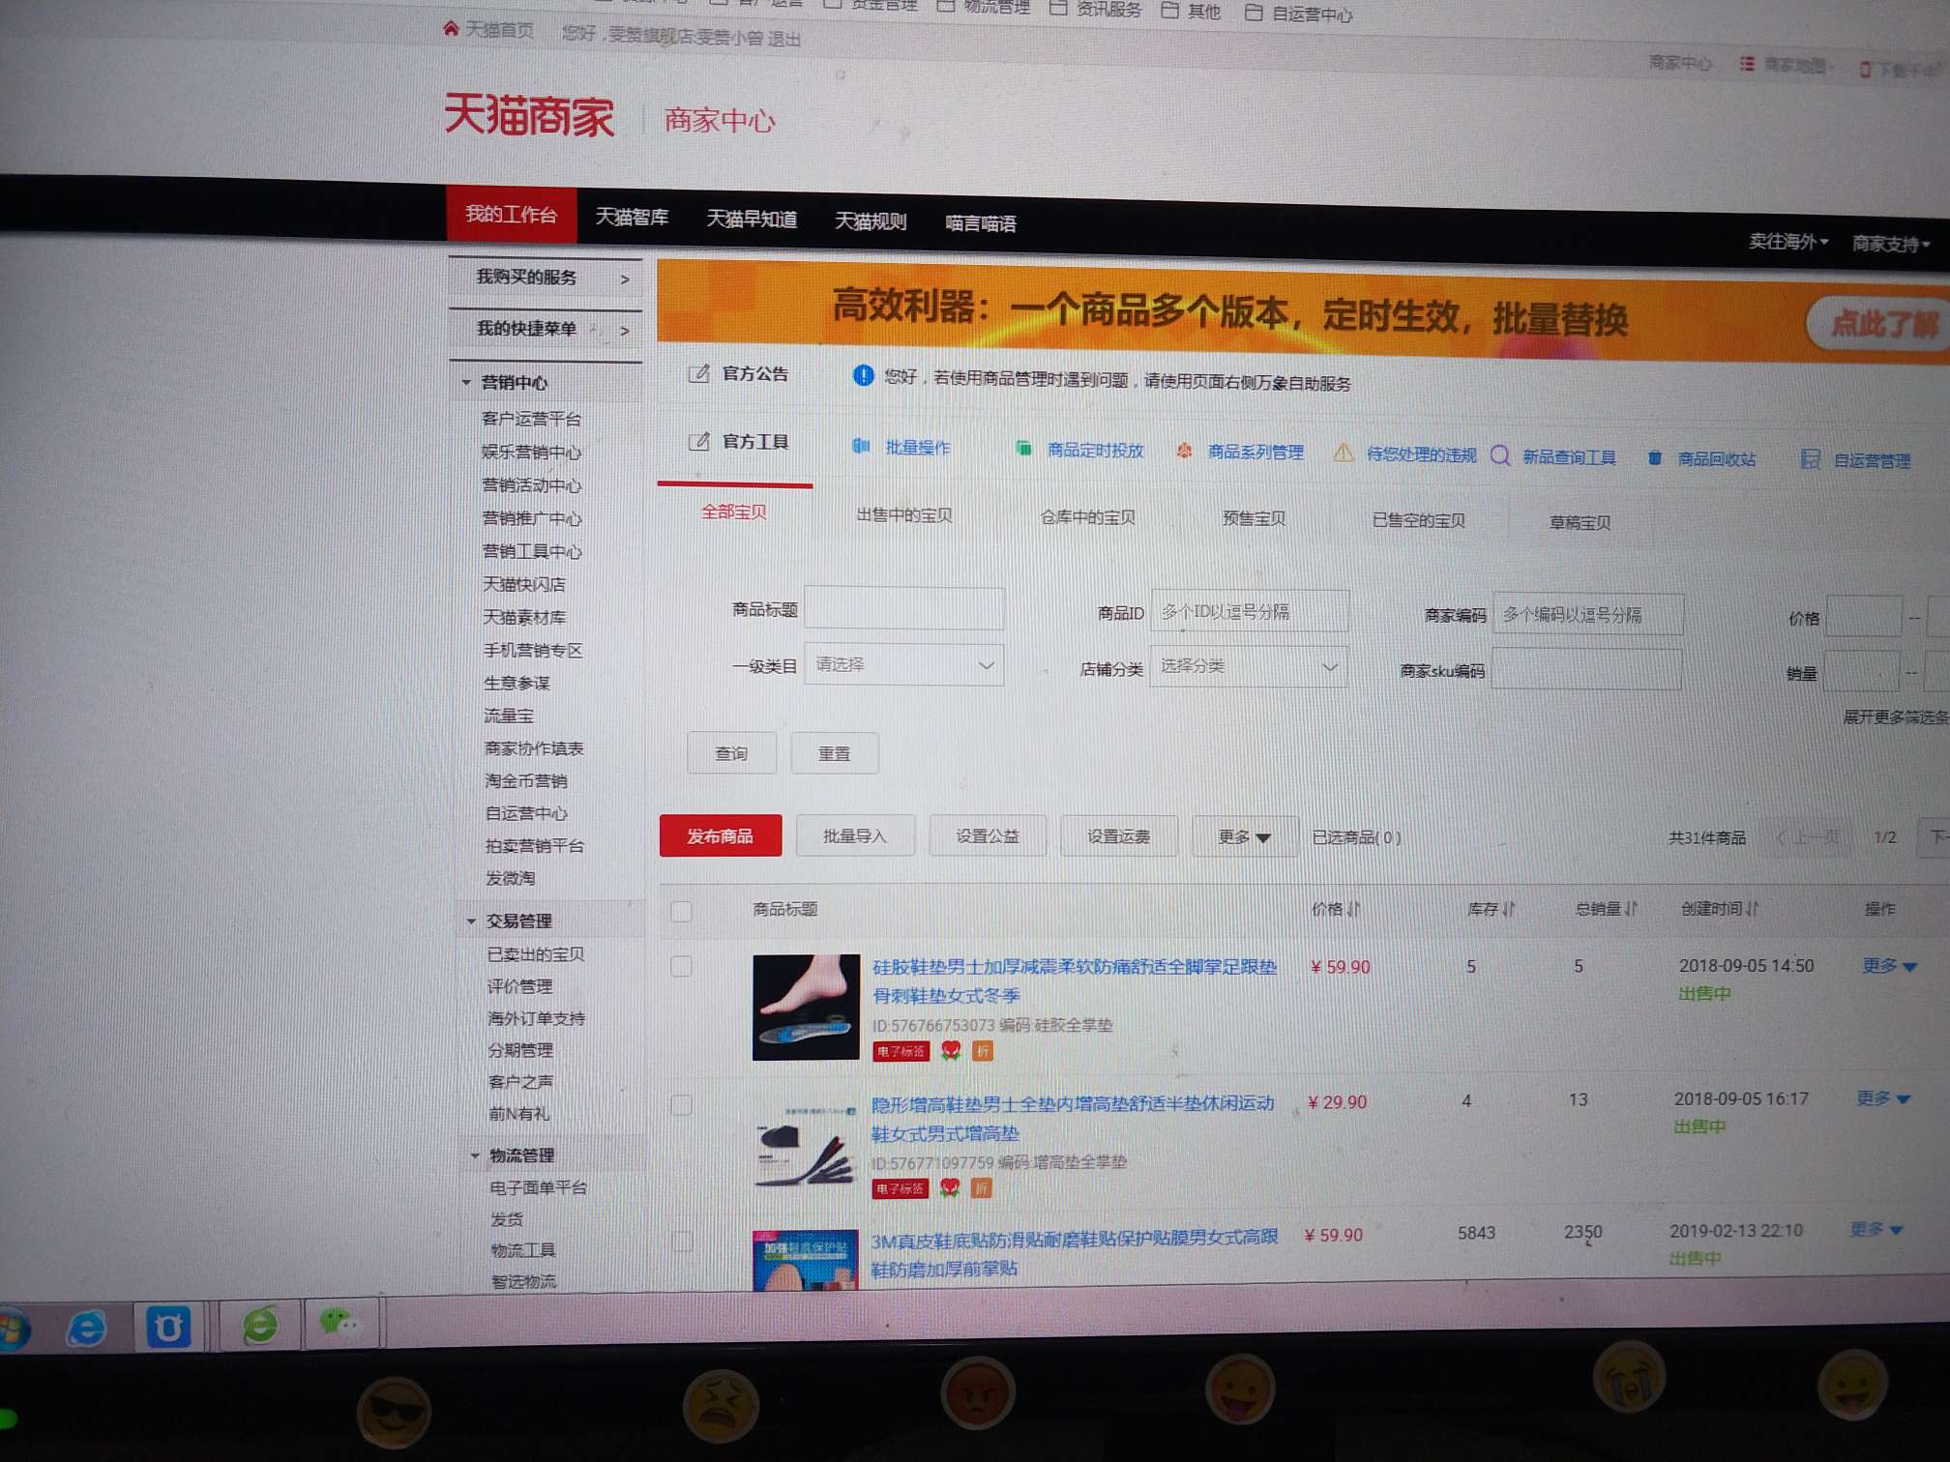Click the 商品系列管理 icon
Screen dimensions: 1950x1462
1184,452
